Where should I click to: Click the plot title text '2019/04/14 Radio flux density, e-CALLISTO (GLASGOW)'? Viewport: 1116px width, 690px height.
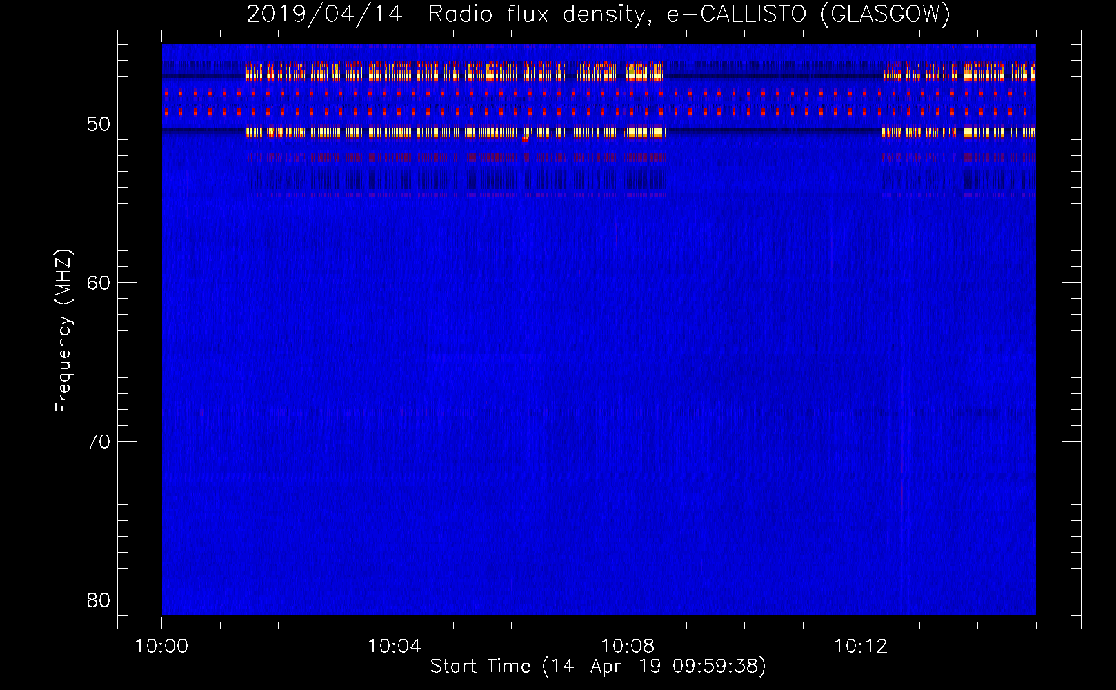coord(598,14)
